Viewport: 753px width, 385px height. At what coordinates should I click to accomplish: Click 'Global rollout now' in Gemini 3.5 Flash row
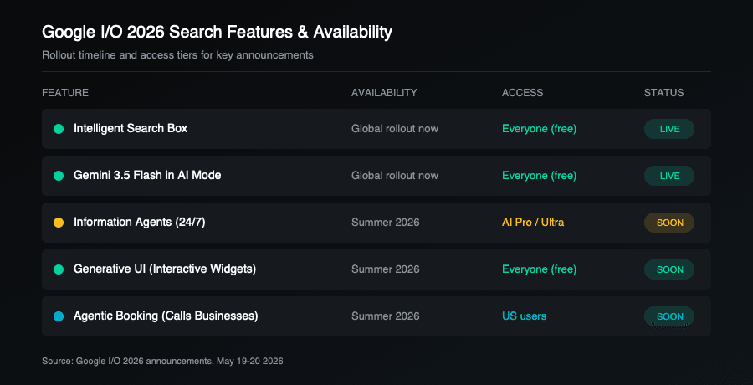[395, 176]
